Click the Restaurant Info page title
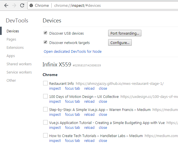Screen dimensions: 178x145 coord(61,84)
